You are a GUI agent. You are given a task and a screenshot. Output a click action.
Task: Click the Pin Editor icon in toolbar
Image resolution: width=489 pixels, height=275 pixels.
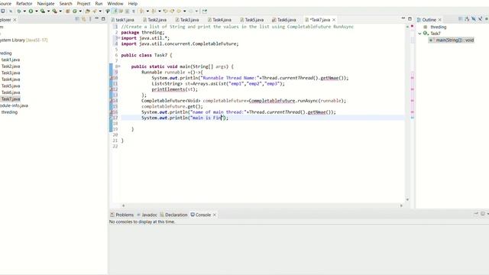(204, 11)
